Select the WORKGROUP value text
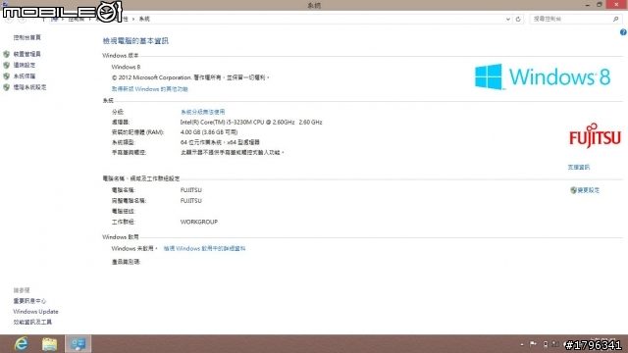This screenshot has width=628, height=353. coord(199,222)
